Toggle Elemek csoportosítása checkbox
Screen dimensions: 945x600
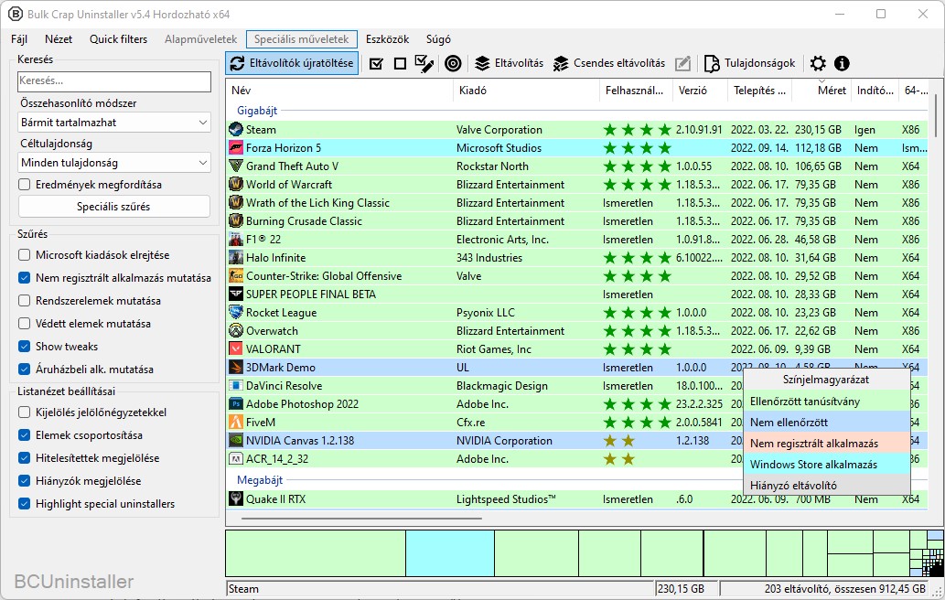(25, 435)
